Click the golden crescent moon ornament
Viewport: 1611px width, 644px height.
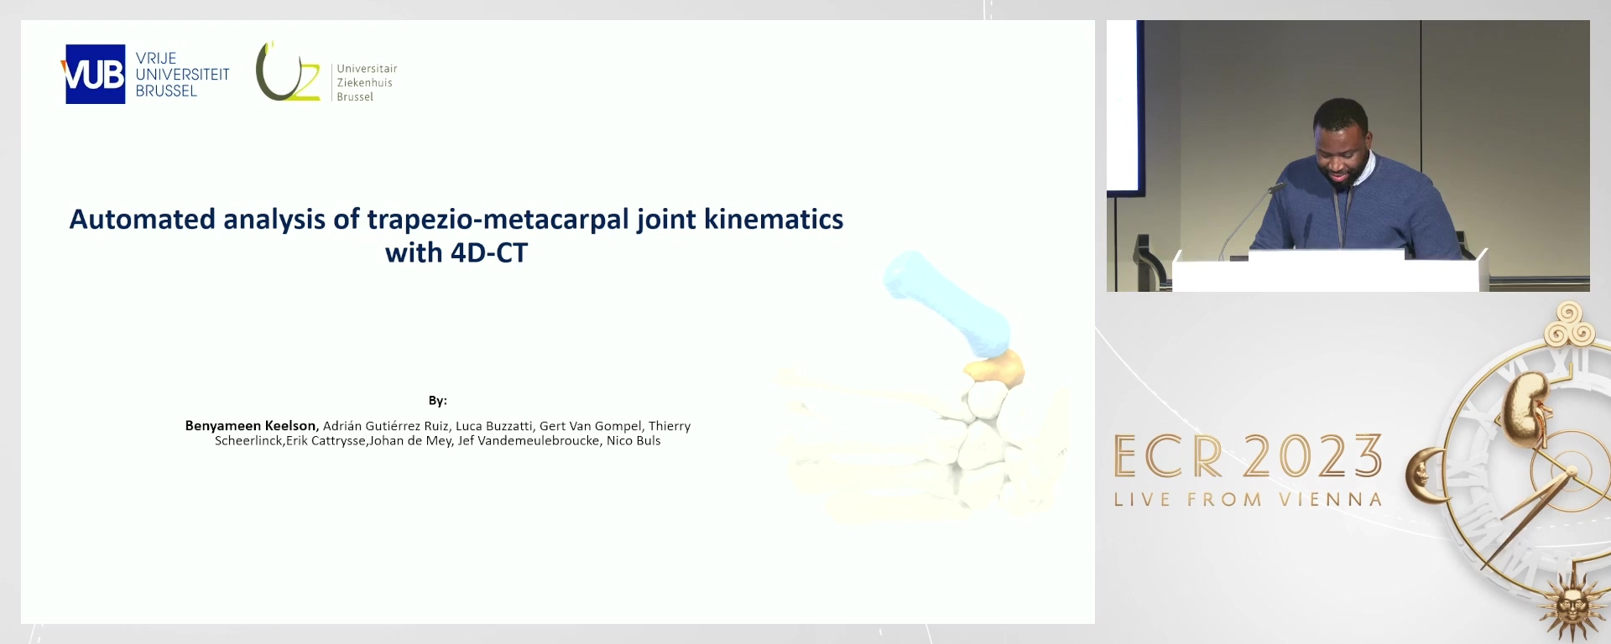pos(1427,475)
